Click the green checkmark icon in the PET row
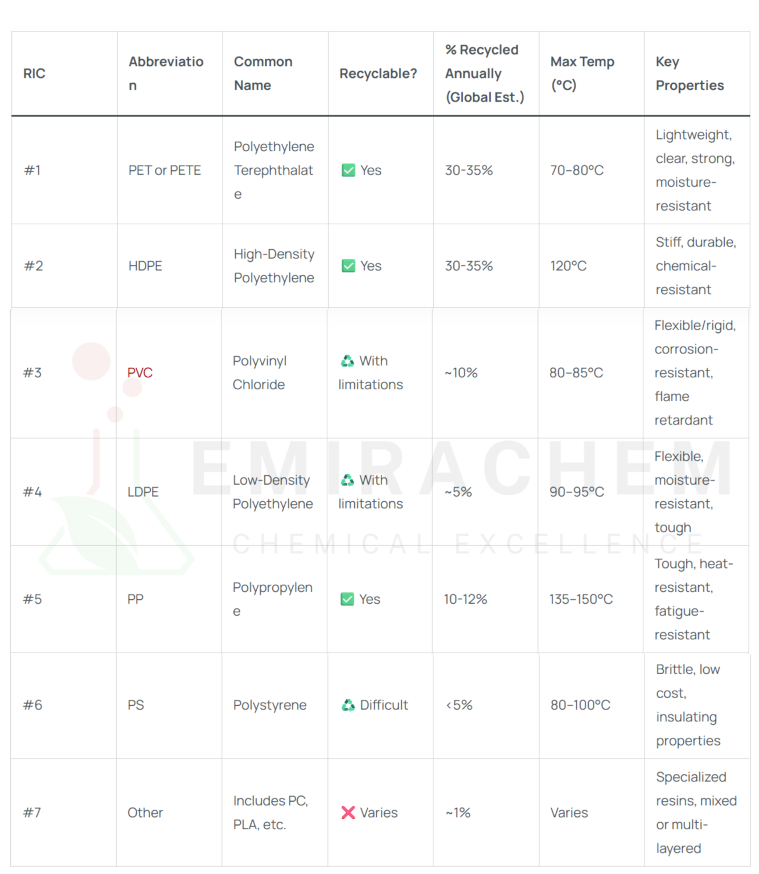The height and width of the screenshot is (874, 759). (x=348, y=170)
